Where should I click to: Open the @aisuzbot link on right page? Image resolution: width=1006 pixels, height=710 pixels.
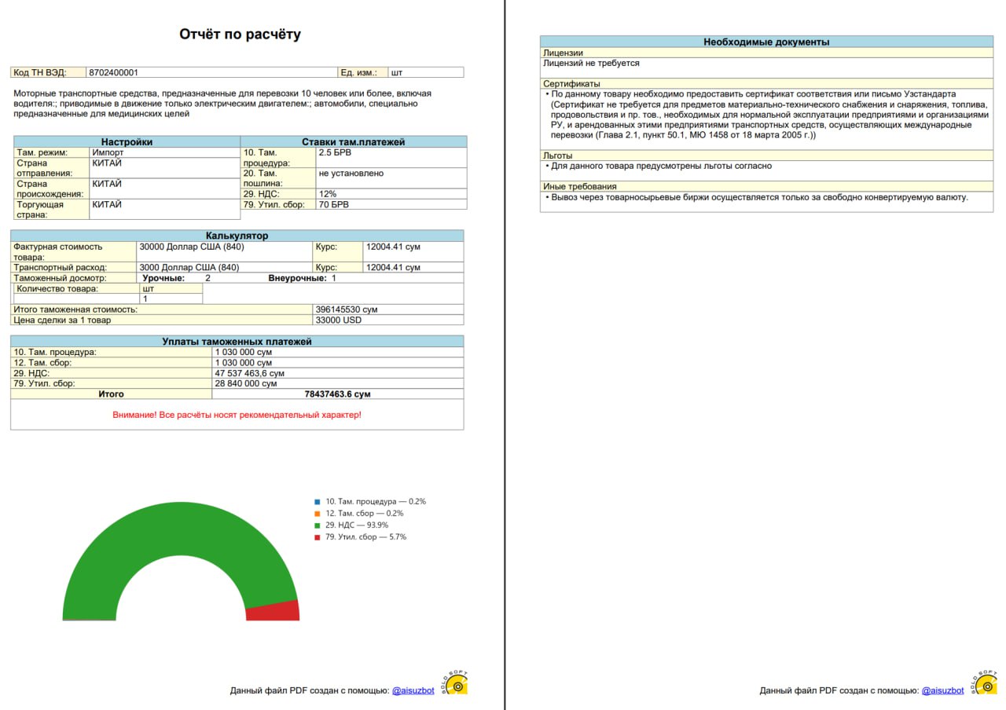click(942, 690)
